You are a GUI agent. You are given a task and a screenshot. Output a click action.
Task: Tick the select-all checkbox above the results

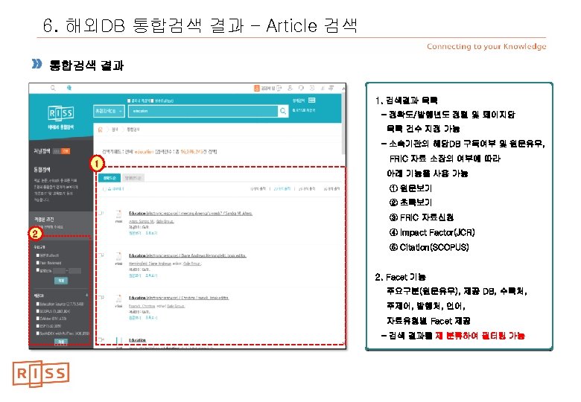tap(104, 189)
